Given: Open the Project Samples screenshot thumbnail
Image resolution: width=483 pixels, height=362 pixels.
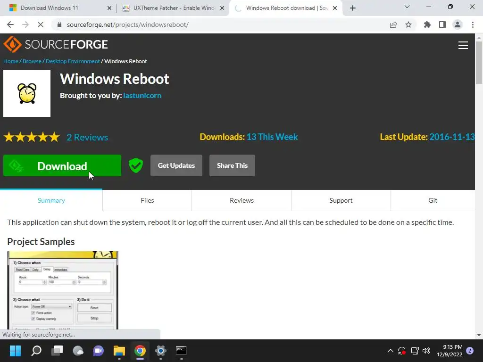Looking at the screenshot, I should pyautogui.click(x=63, y=290).
